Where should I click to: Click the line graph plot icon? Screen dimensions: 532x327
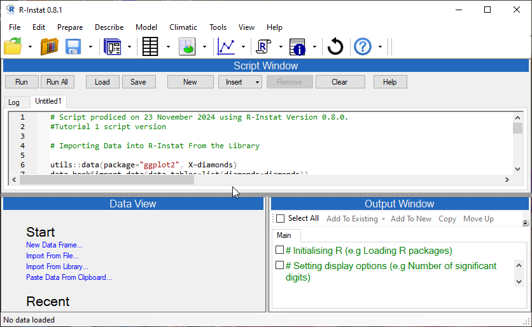227,46
